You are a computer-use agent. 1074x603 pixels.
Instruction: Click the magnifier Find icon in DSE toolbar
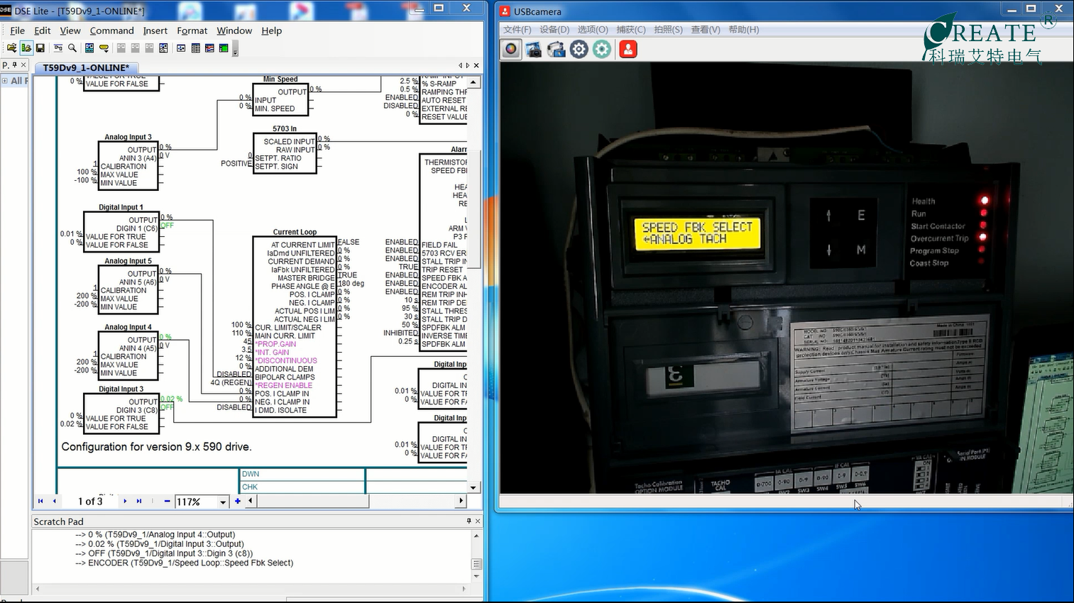72,48
